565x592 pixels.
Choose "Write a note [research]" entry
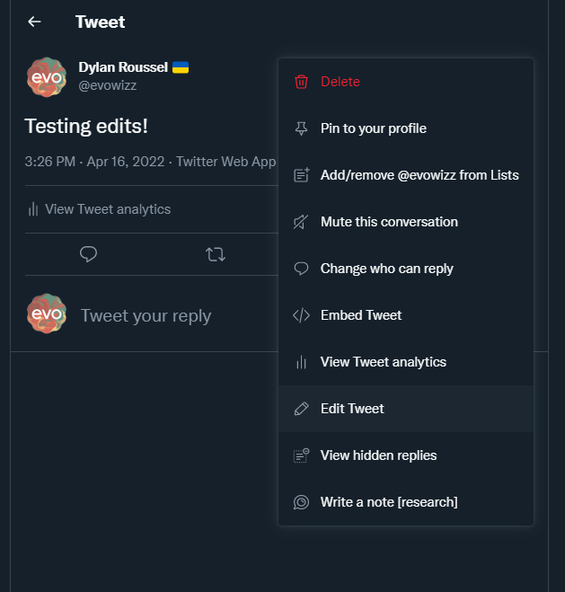point(389,502)
